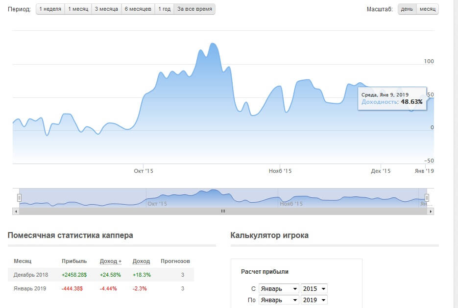Set chart scale to день
Image resolution: width=458 pixels, height=308 pixels.
407,9
